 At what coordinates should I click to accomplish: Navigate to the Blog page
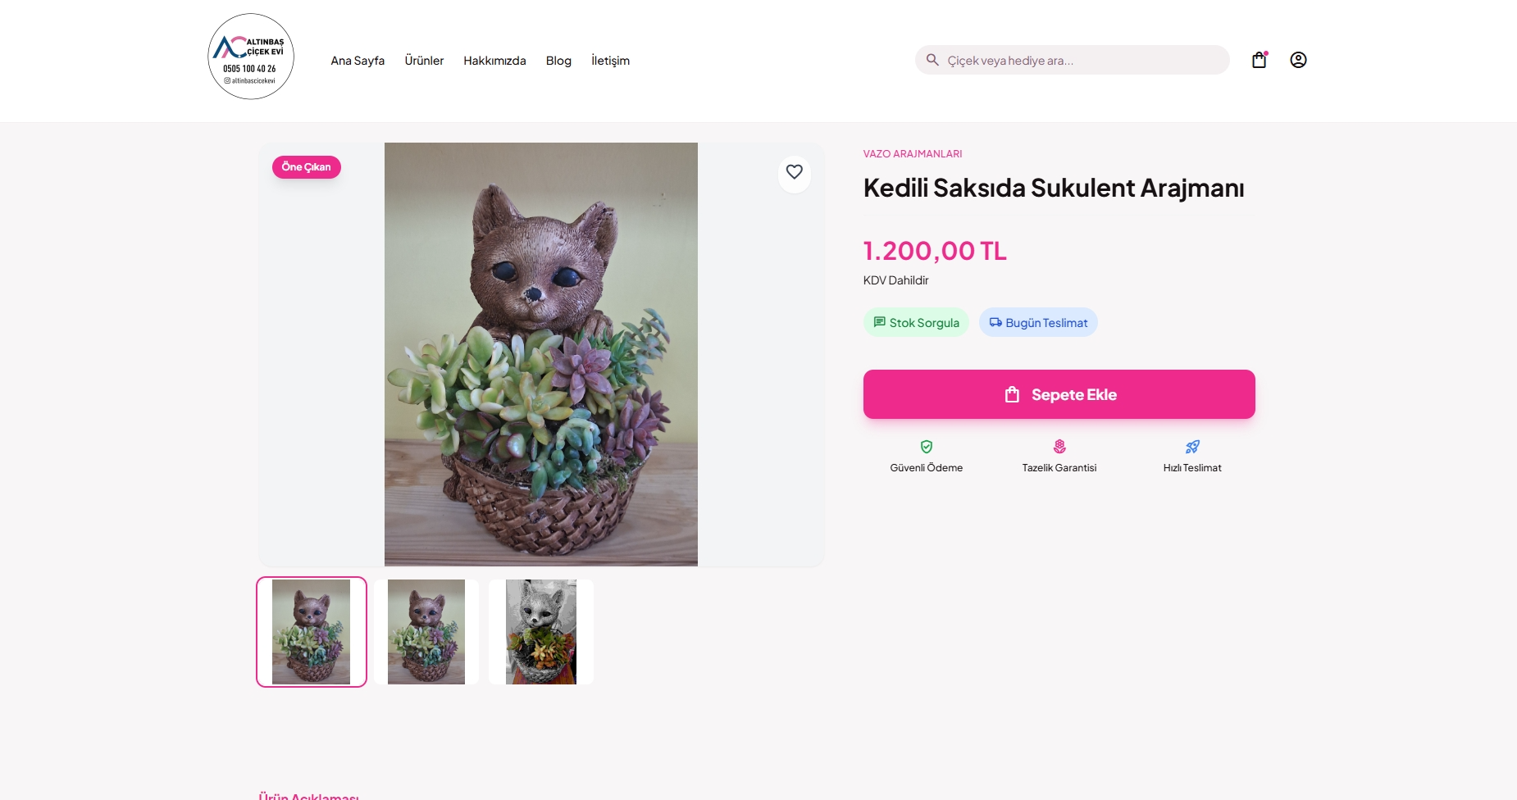(558, 61)
